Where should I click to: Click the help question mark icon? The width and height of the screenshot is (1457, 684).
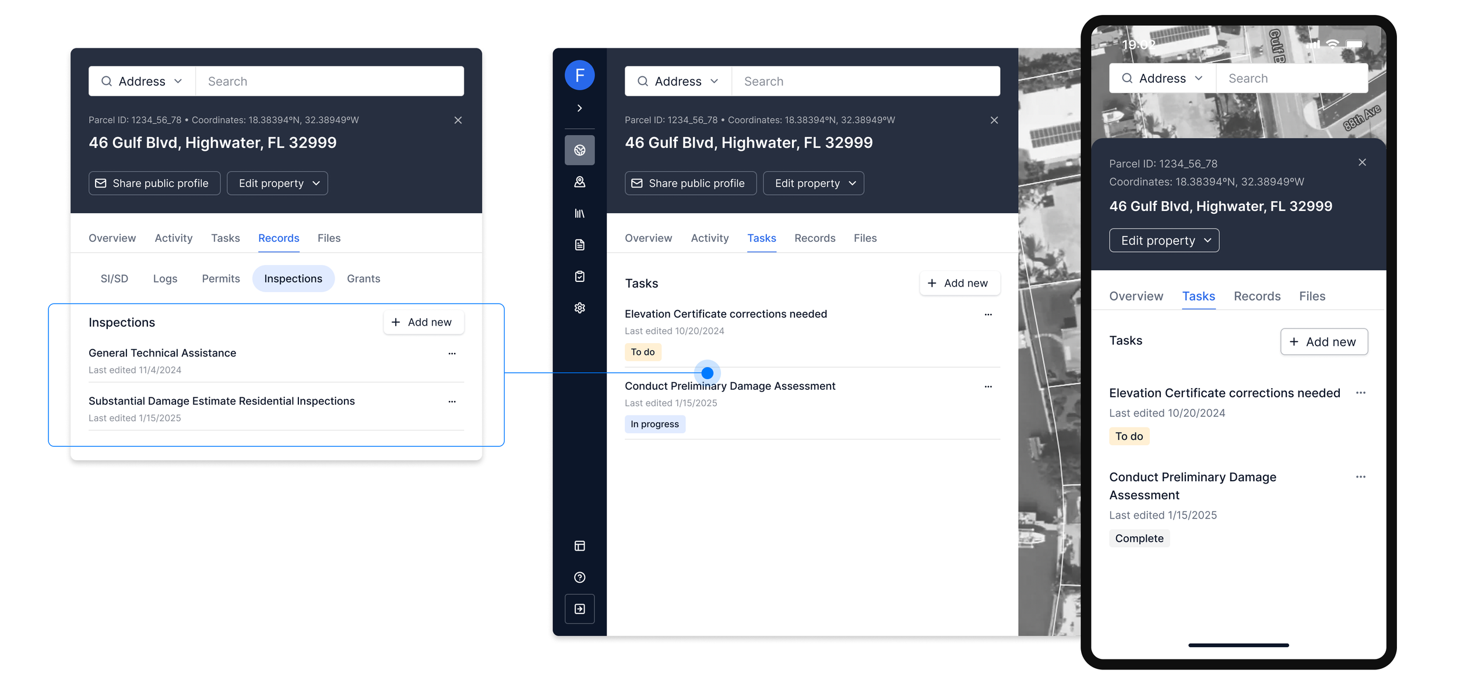tap(579, 577)
